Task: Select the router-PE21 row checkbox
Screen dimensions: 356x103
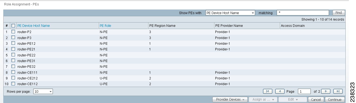Action: (13, 49)
